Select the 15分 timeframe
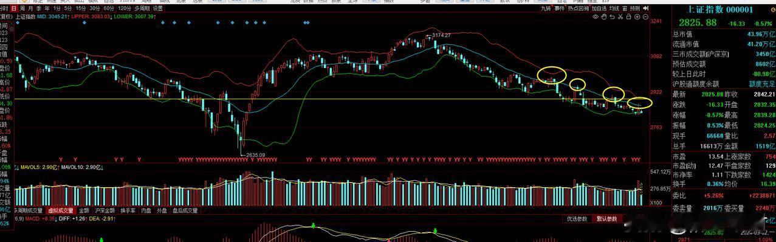The image size is (776, 242). coord(81,9)
